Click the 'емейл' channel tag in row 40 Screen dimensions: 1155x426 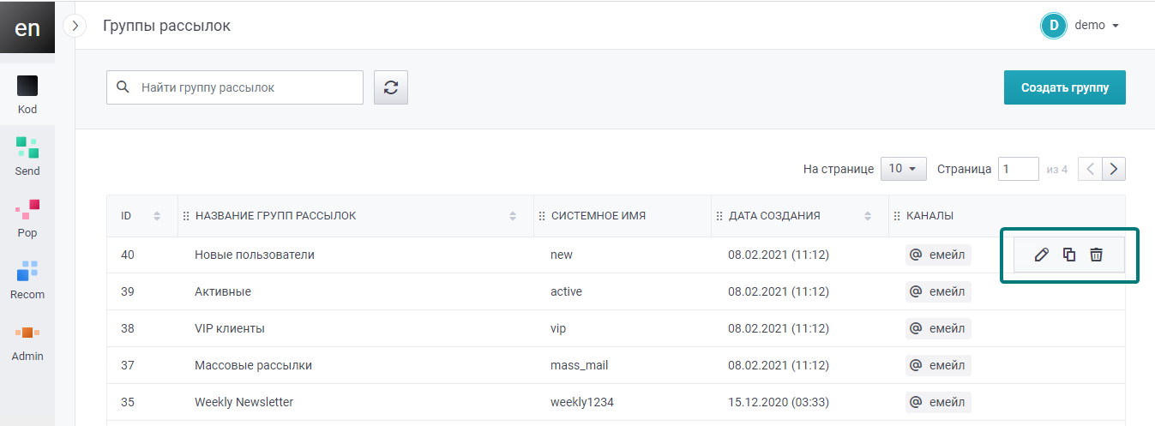click(x=938, y=255)
